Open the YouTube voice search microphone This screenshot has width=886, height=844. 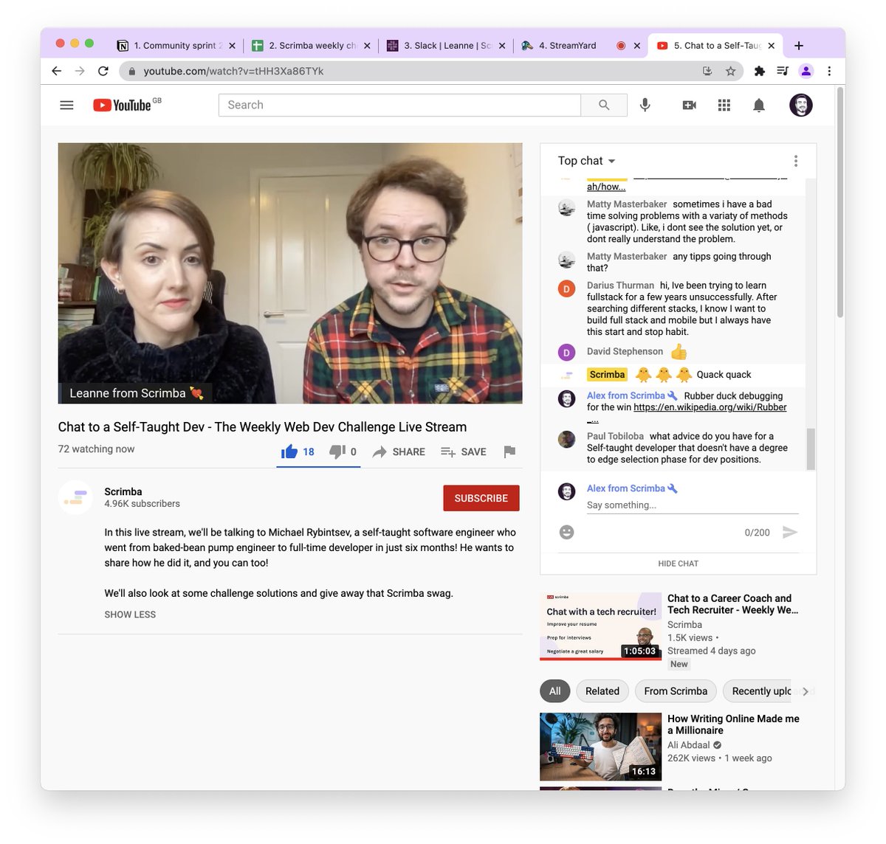coord(645,105)
